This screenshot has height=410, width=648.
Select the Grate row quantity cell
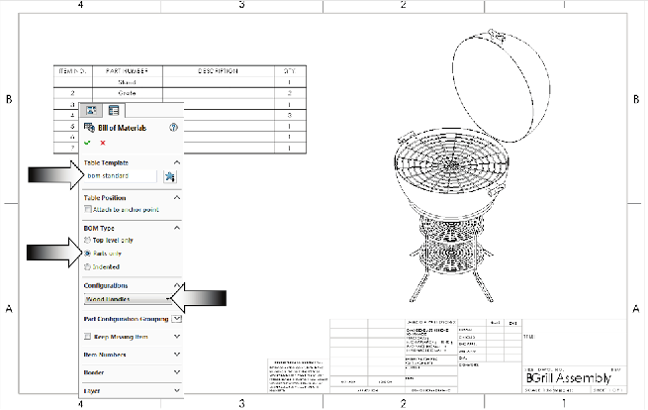click(290, 93)
